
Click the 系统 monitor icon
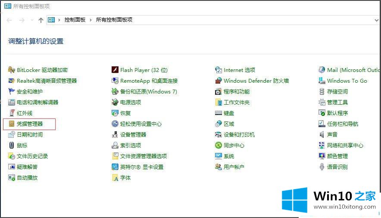219,156
